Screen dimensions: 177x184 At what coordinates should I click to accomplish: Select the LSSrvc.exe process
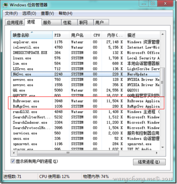(x=85, y=69)
